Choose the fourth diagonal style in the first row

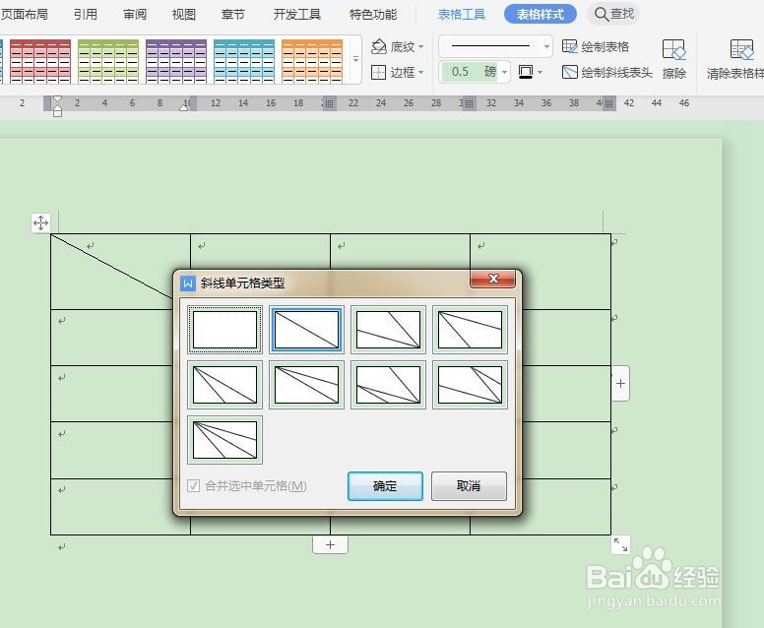point(470,330)
